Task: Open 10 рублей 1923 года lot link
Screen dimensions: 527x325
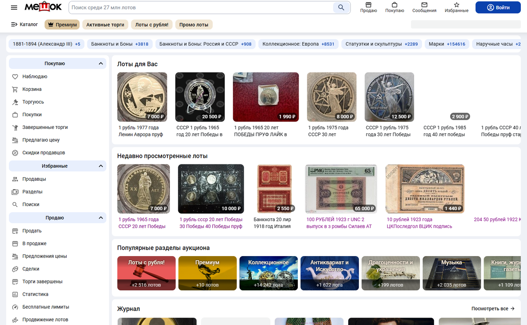Action: coord(419,223)
